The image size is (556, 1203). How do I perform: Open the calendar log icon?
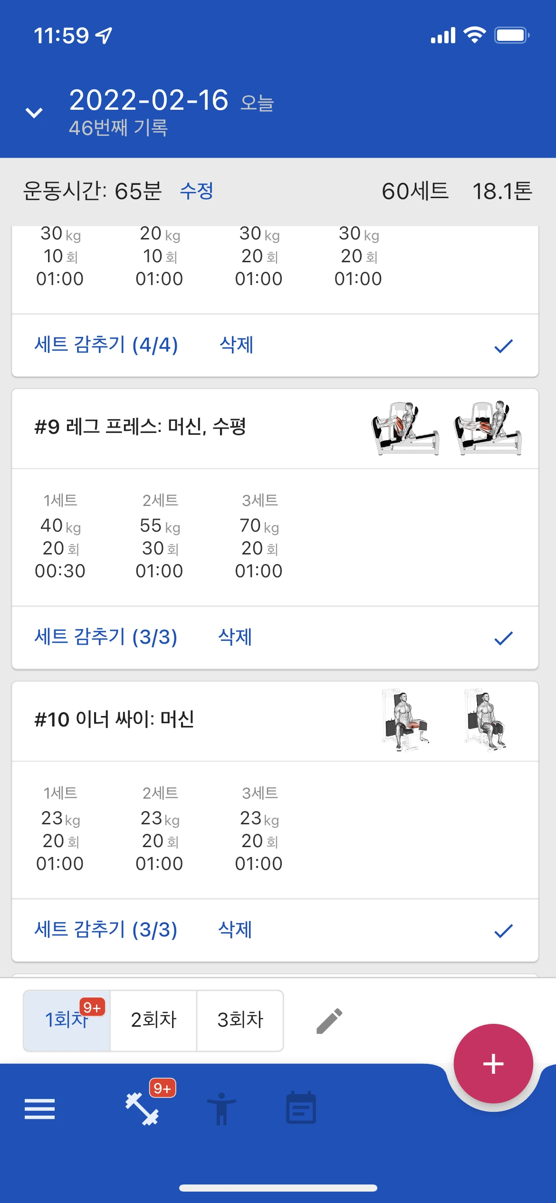pyautogui.click(x=301, y=1108)
